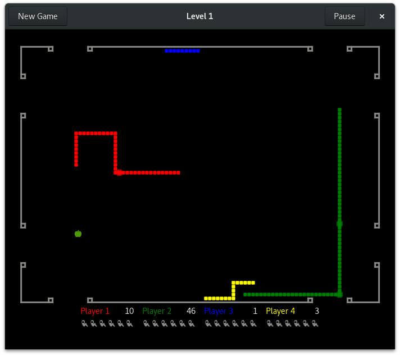Click the Level 1 title text
Image resolution: width=400 pixels, height=356 pixels.
199,16
